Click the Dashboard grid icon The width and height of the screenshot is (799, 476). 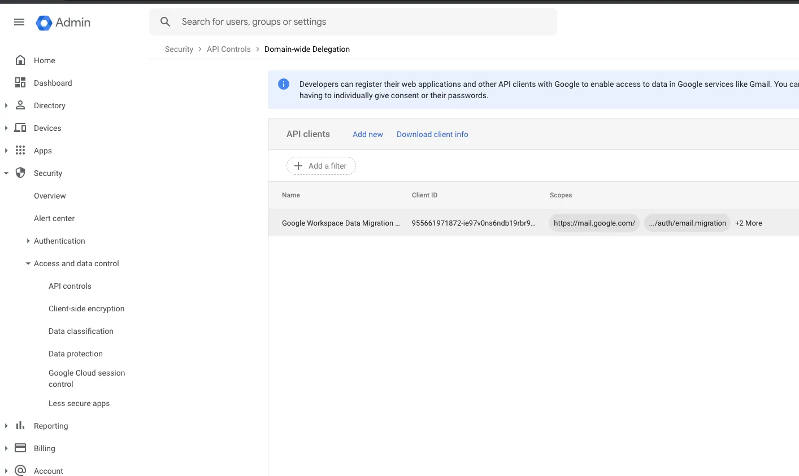pyautogui.click(x=20, y=82)
